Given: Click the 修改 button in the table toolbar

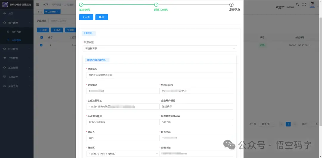Looking at the screenshot, I should 57,30.
